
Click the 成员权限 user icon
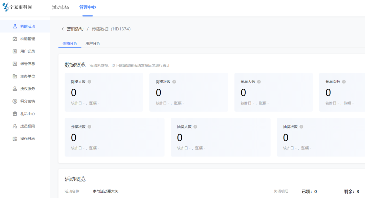click(x=15, y=126)
